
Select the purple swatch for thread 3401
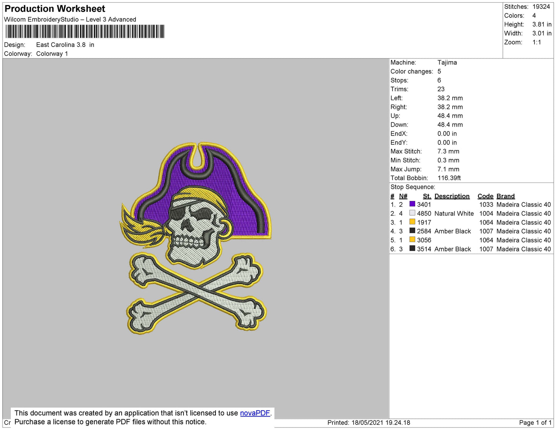point(412,204)
